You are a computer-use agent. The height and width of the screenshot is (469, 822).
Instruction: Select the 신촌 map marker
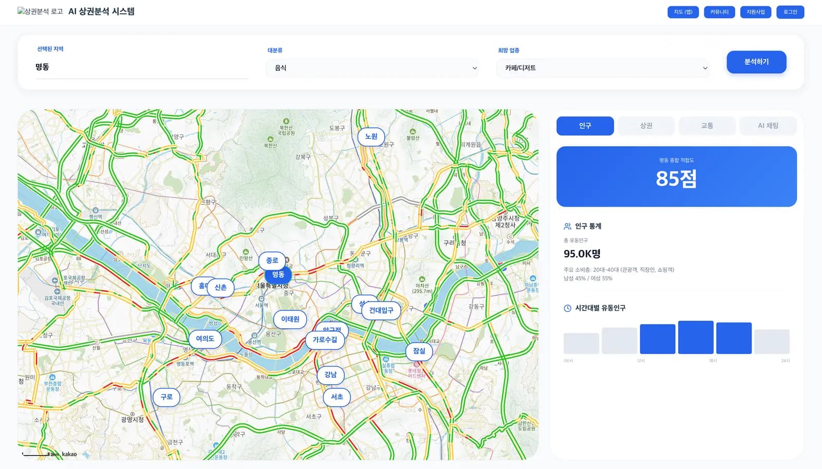pyautogui.click(x=220, y=287)
